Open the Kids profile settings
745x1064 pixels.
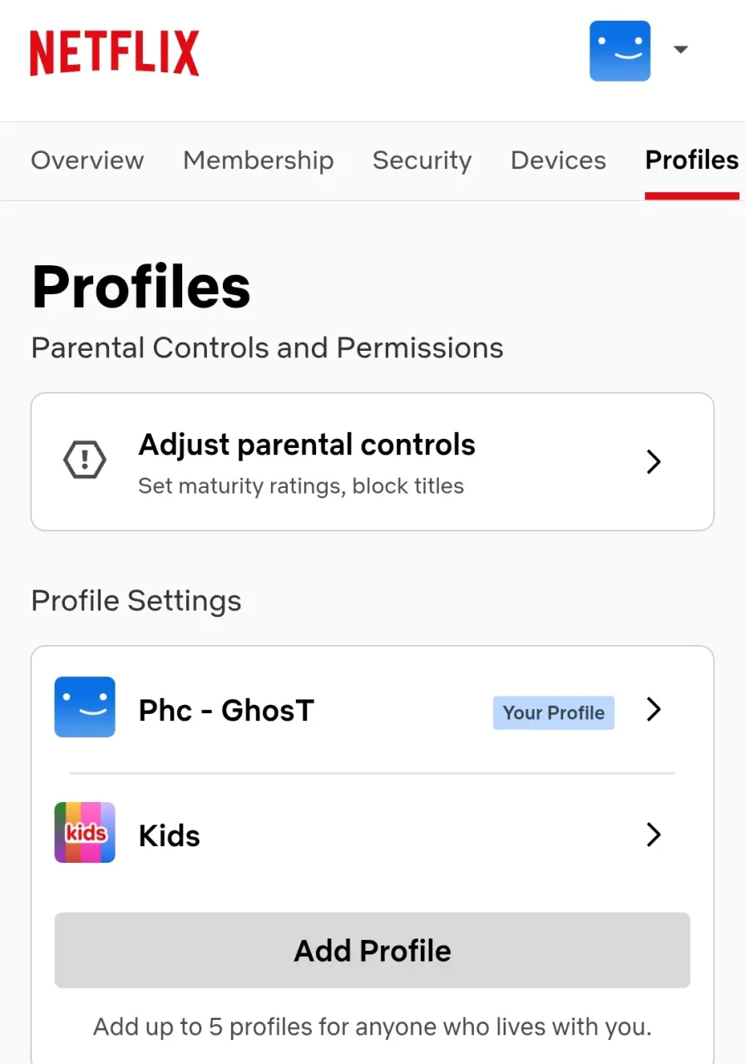pos(372,835)
